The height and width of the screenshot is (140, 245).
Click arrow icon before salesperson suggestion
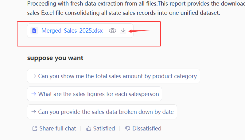tap(33, 94)
